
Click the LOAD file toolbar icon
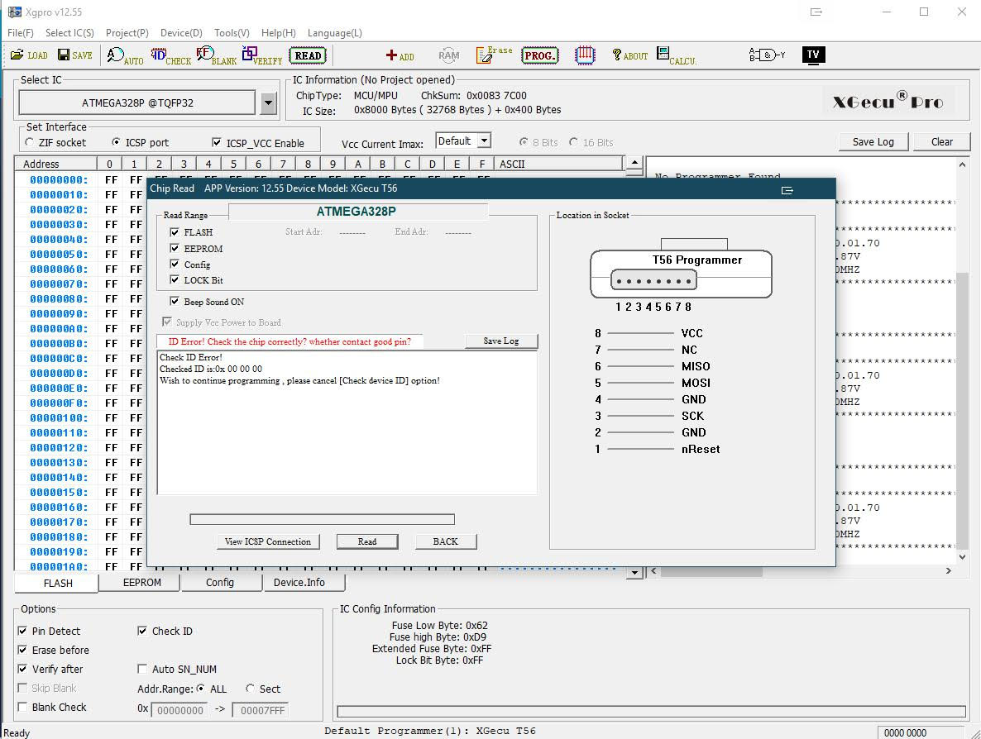pos(29,55)
